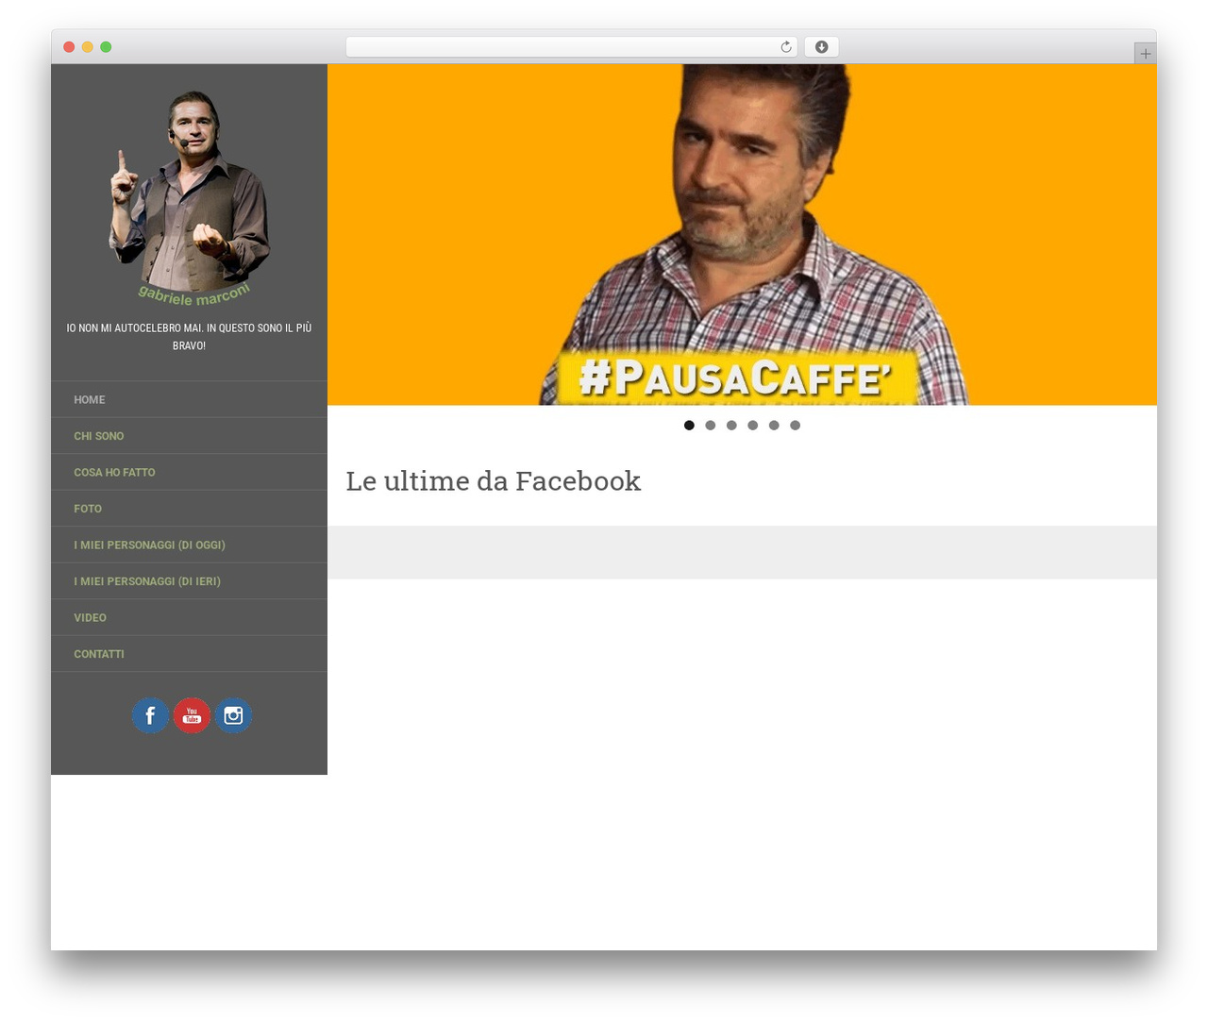Open I MIEI PERSONAGGI (DI IERI)
Screen dimensions: 1208x1023
click(189, 581)
